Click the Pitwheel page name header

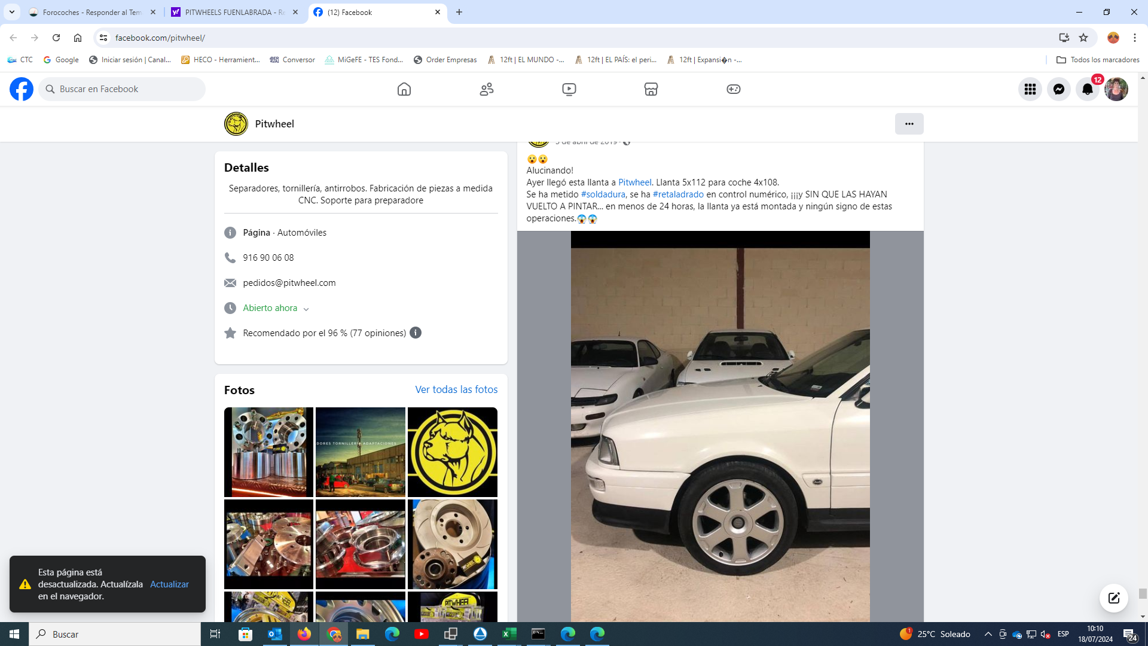pyautogui.click(x=274, y=124)
